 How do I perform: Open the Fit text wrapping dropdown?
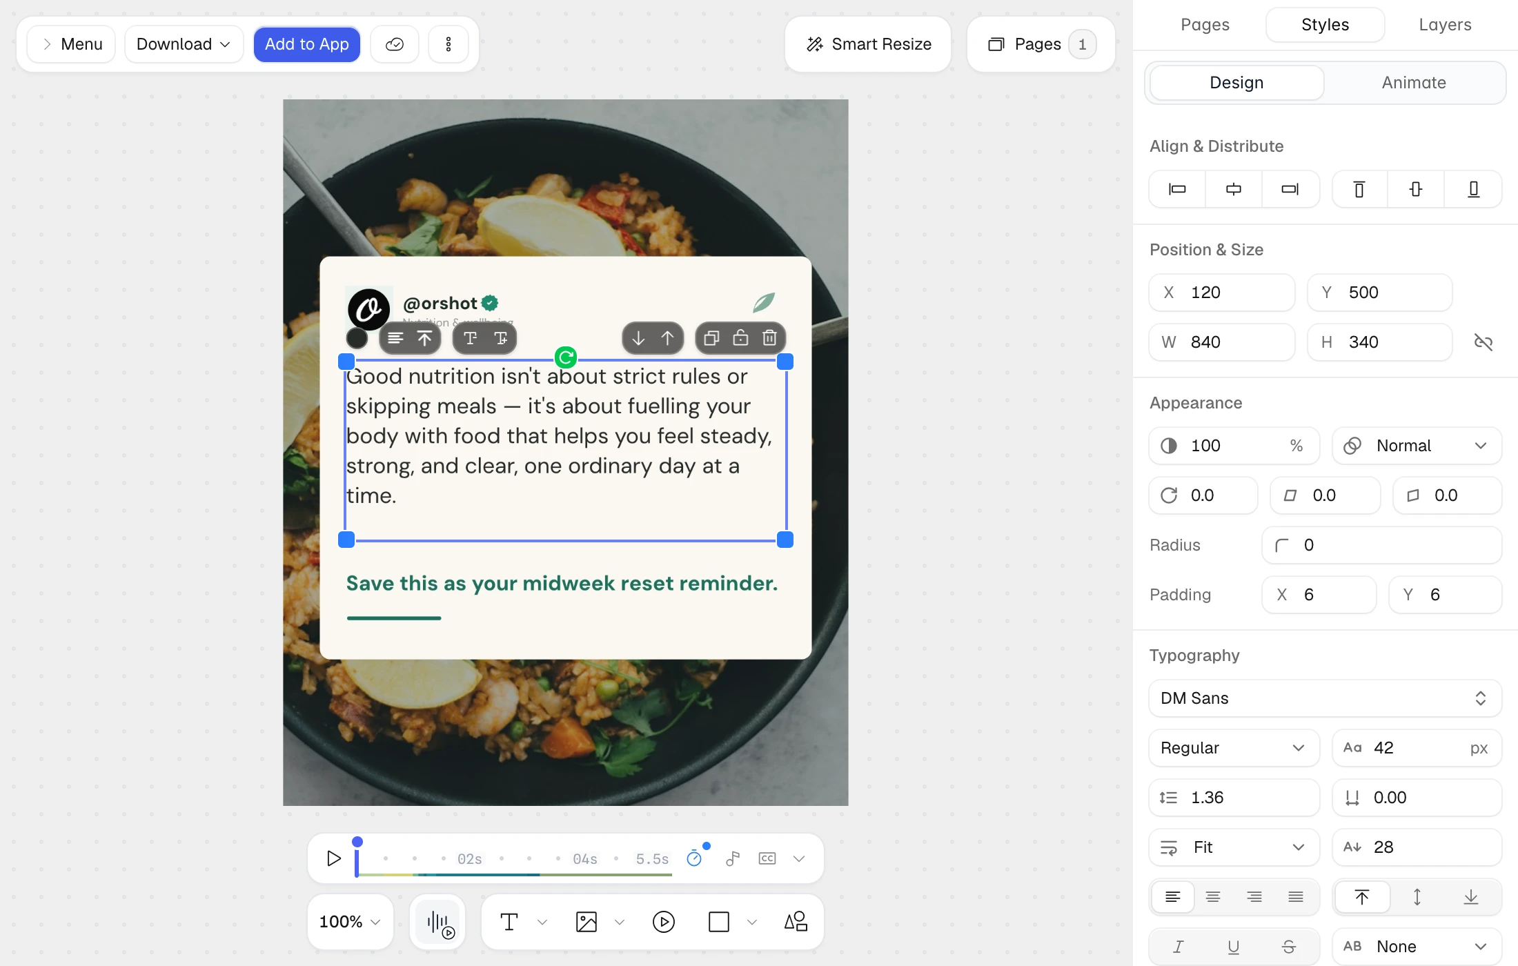point(1234,847)
